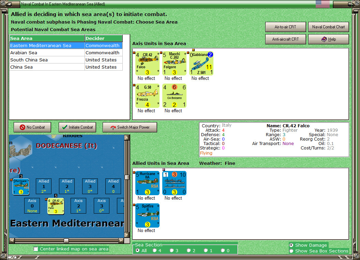Click the Name: CR.42 Falco detail text
The height and width of the screenshot is (260, 360).
tap(288, 126)
